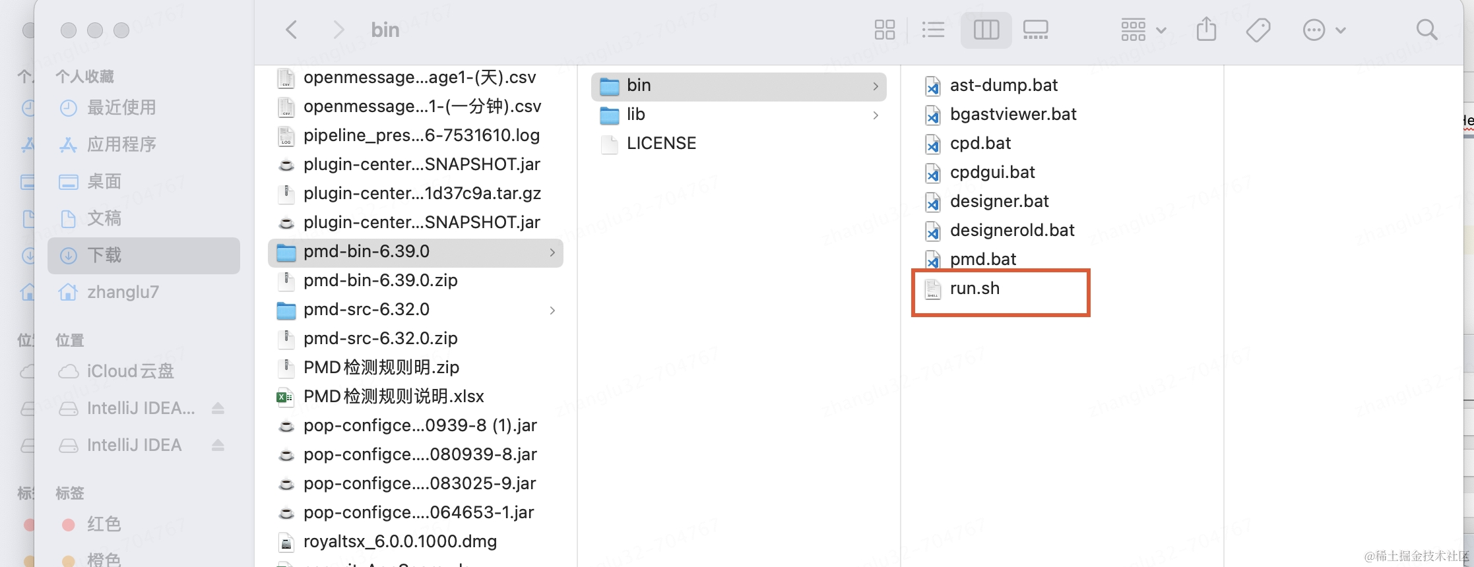Switch Finder to icon grid view

click(884, 30)
